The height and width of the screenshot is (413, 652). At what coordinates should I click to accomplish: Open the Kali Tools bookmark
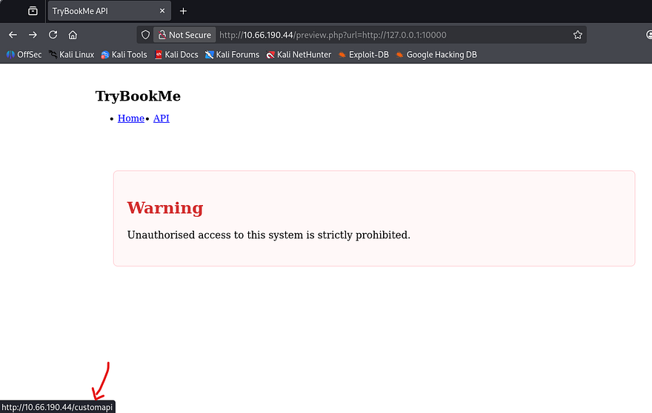[124, 55]
